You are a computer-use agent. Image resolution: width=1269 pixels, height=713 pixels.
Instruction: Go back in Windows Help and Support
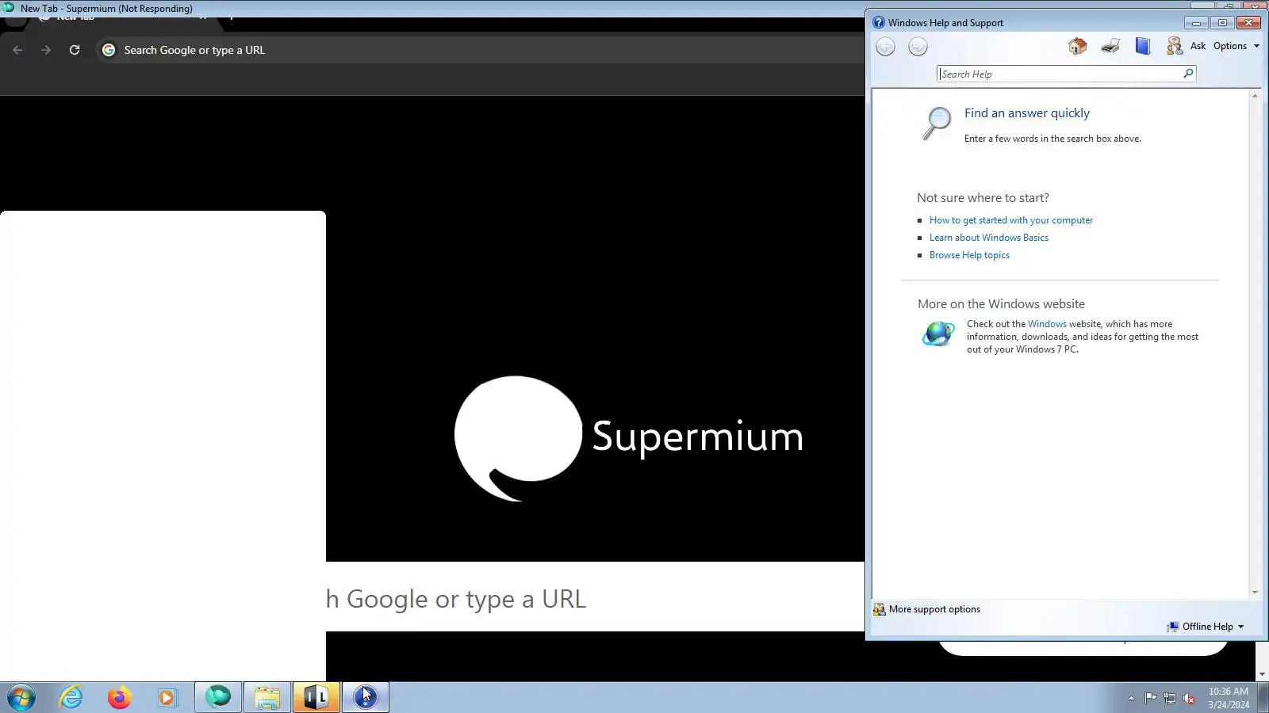click(x=885, y=47)
